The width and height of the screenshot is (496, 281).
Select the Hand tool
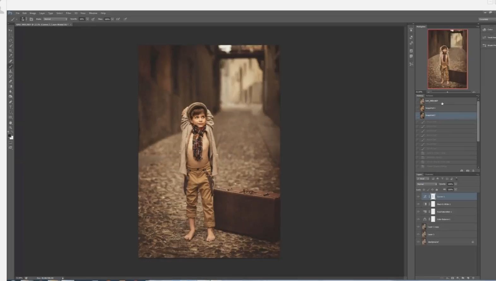coord(10,123)
